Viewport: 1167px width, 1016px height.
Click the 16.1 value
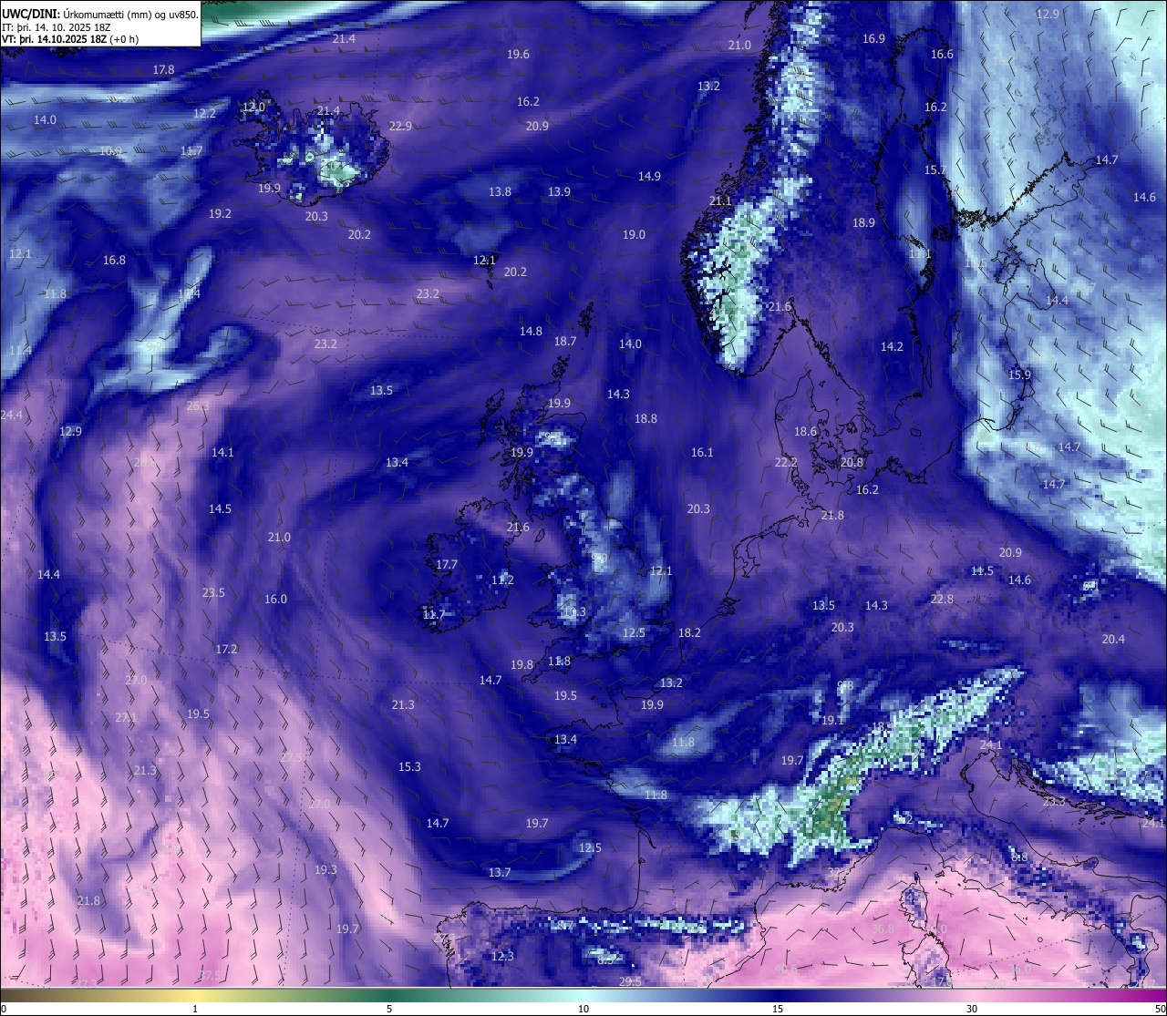(702, 453)
